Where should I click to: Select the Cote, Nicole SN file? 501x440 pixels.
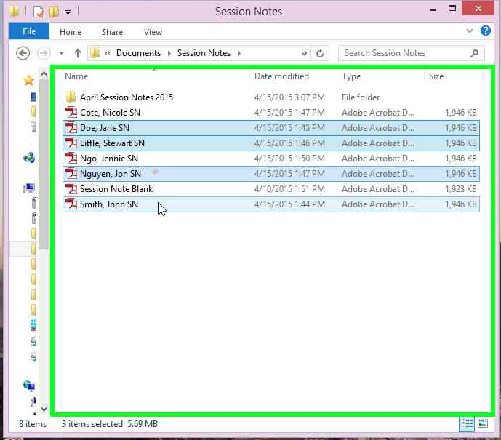[271, 113]
